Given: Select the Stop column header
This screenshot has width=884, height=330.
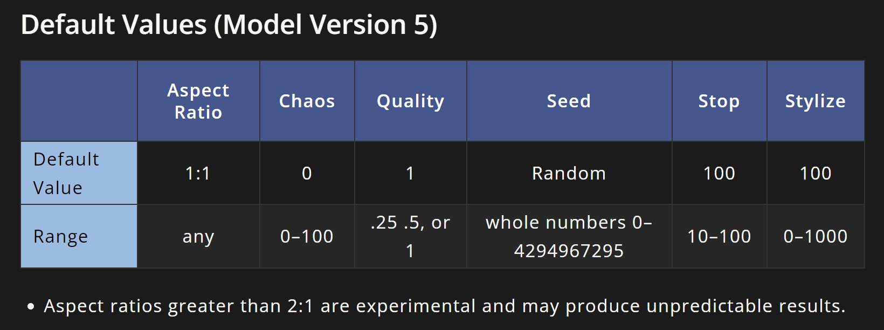Looking at the screenshot, I should click(x=719, y=101).
